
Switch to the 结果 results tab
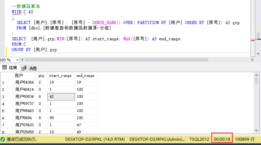(x=10, y=68)
